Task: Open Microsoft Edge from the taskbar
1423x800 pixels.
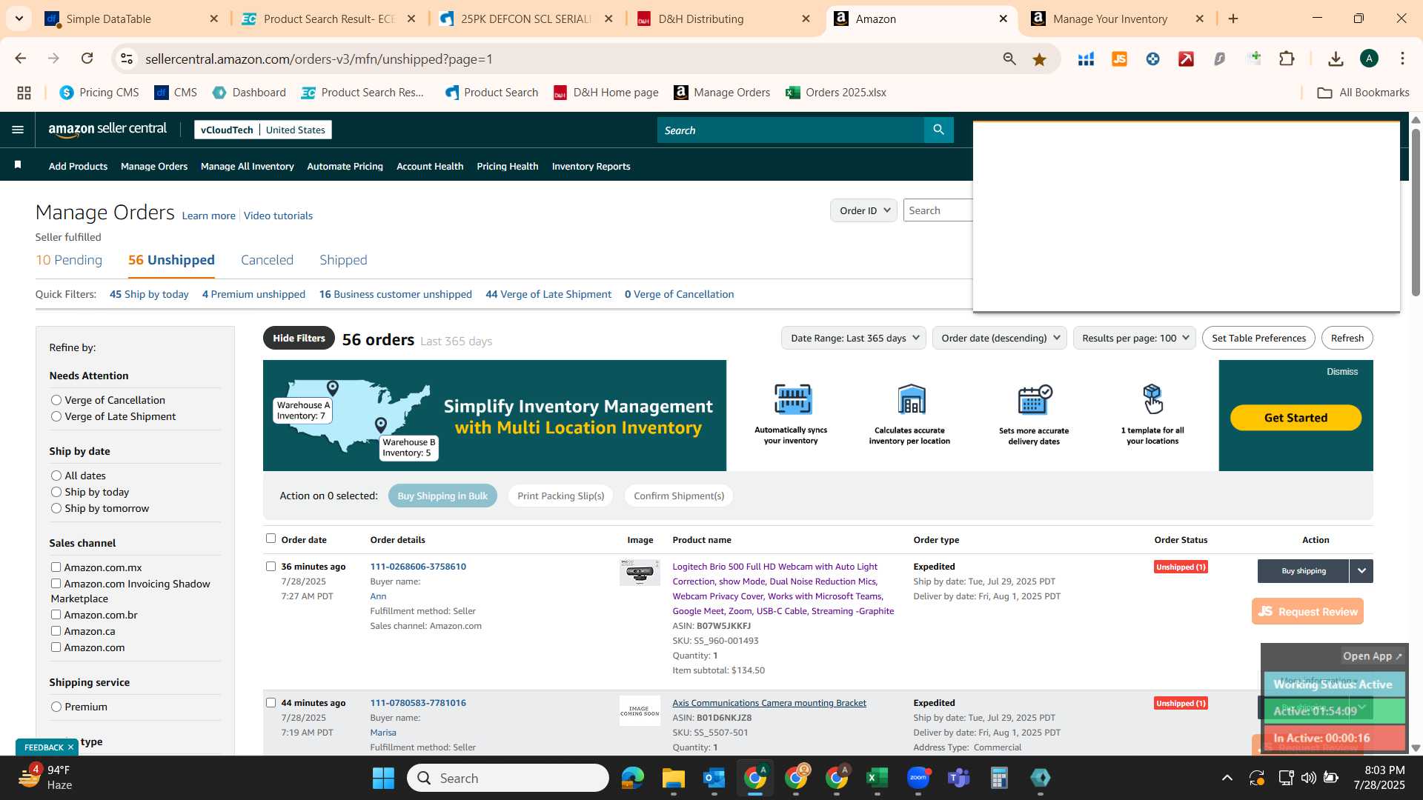Action: 632,778
